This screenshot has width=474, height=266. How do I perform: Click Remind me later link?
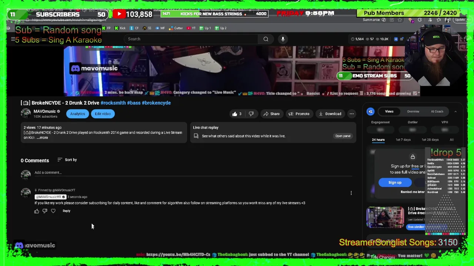pyautogui.click(x=413, y=192)
